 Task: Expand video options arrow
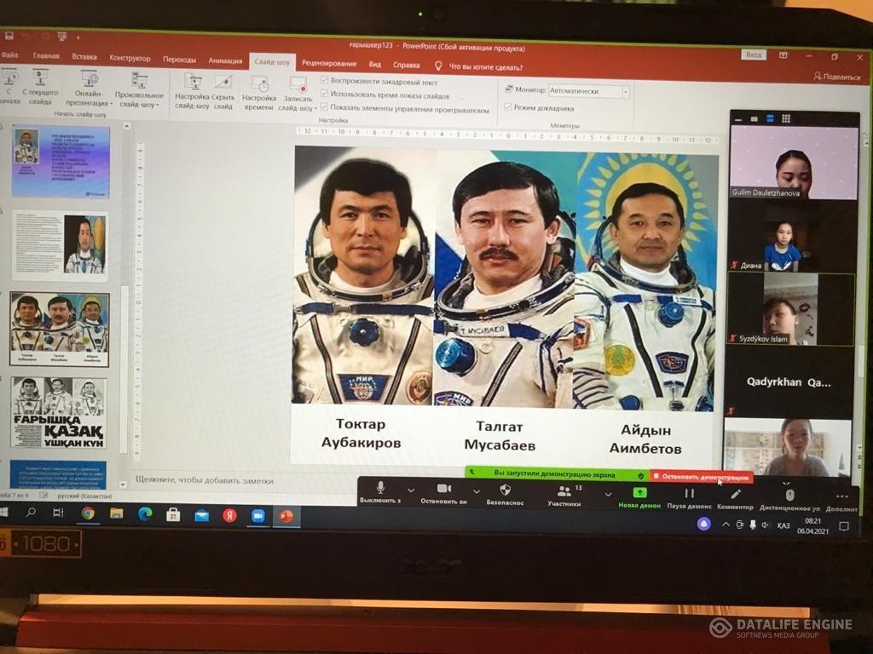(476, 491)
